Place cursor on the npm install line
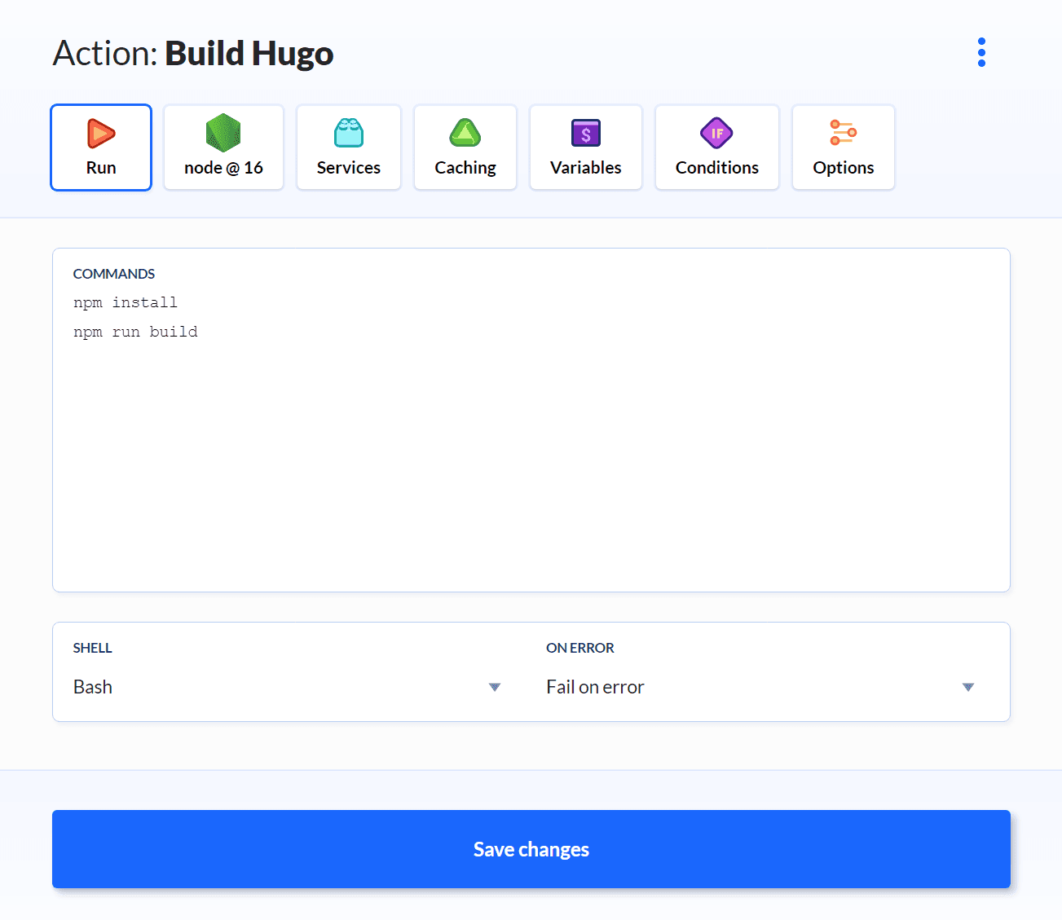1062x920 pixels. coord(126,302)
